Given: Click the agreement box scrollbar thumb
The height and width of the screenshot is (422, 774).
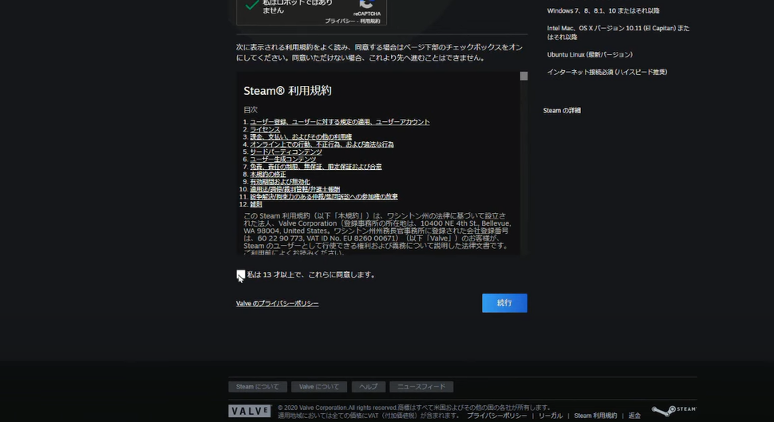Looking at the screenshot, I should [523, 76].
